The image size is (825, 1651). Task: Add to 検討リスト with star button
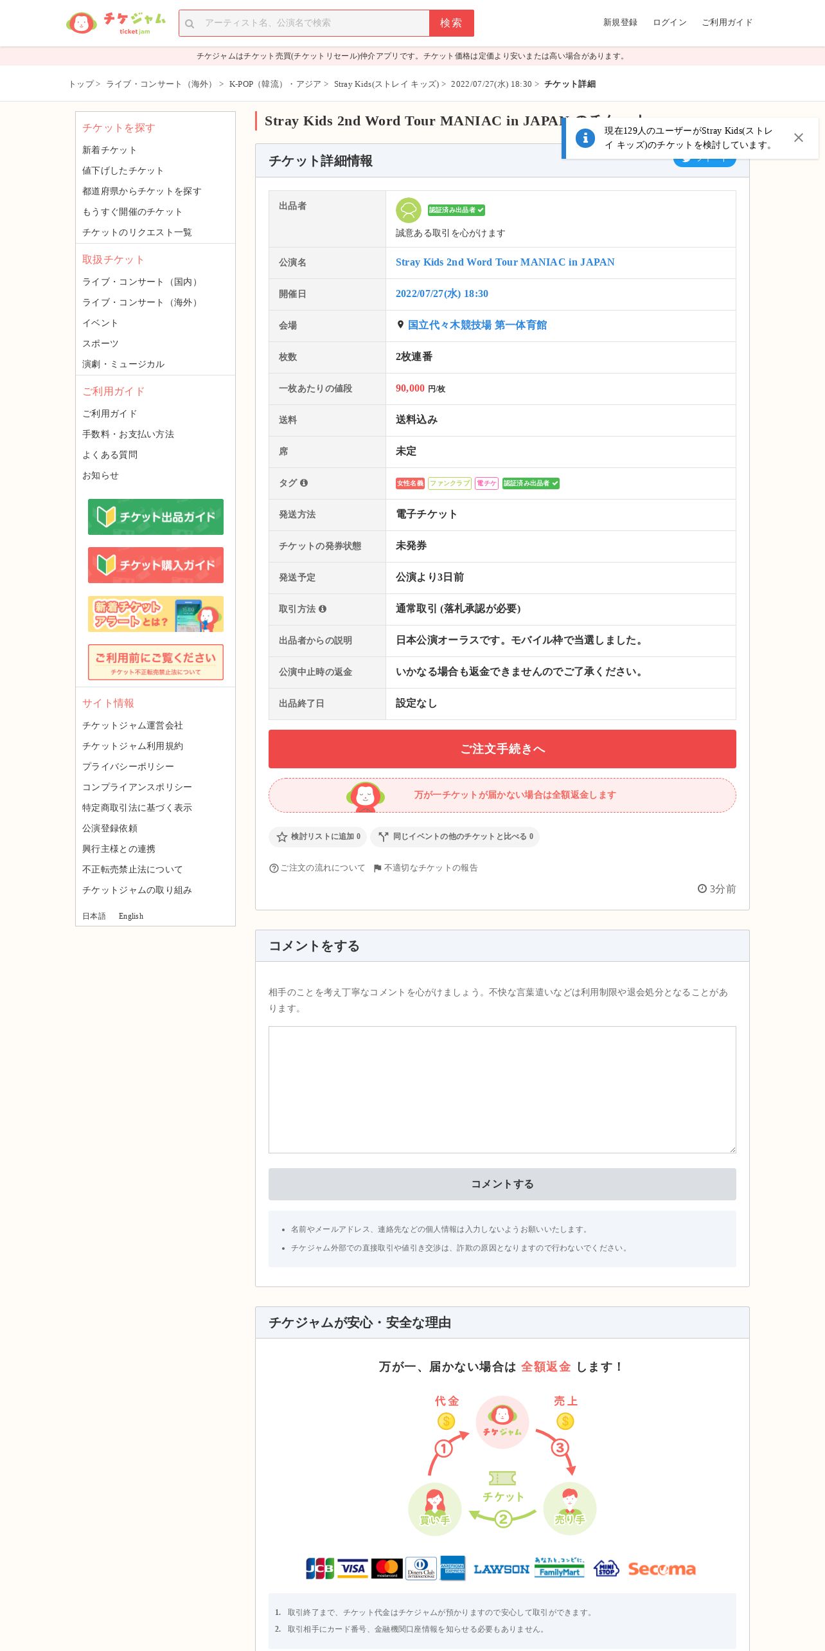click(318, 836)
